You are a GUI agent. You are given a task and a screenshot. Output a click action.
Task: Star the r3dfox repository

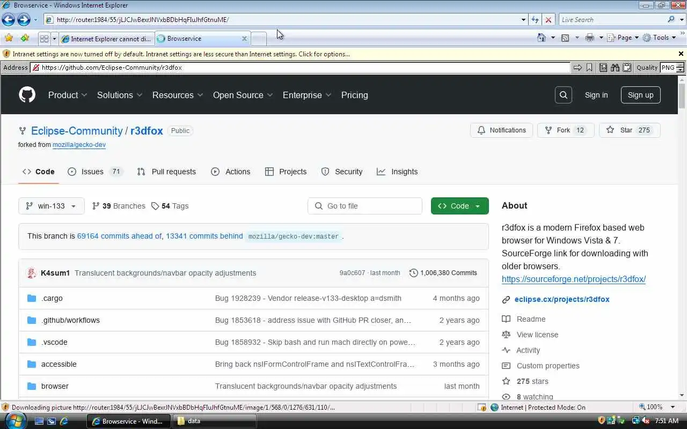(x=630, y=130)
